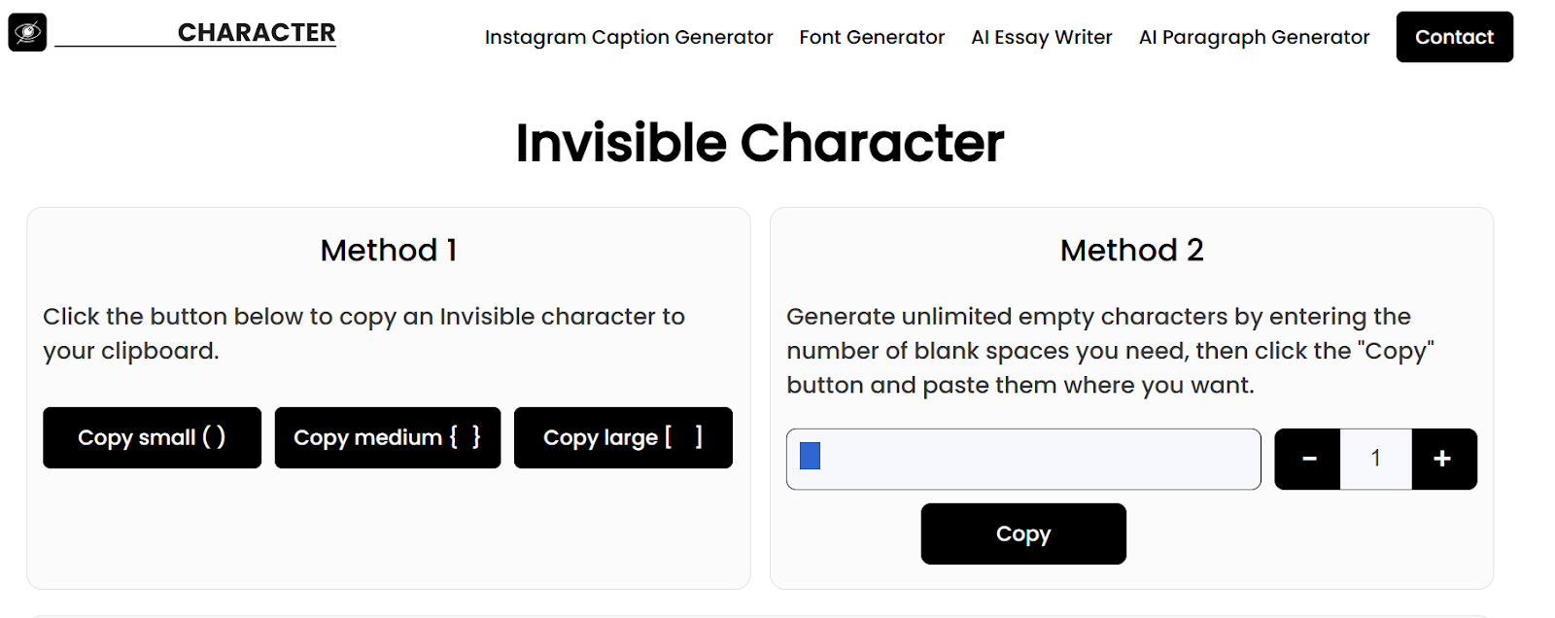Screen dimensions: 1555x618
Task: Navigate to AI Paragraph Generator
Action: (x=1254, y=38)
